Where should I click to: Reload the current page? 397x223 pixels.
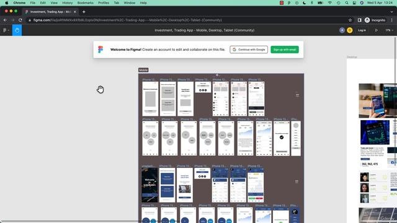point(20,20)
